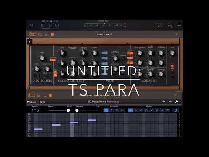Open the AUM hamburger menu
This screenshot has height=157, width=209.
tap(179, 25)
